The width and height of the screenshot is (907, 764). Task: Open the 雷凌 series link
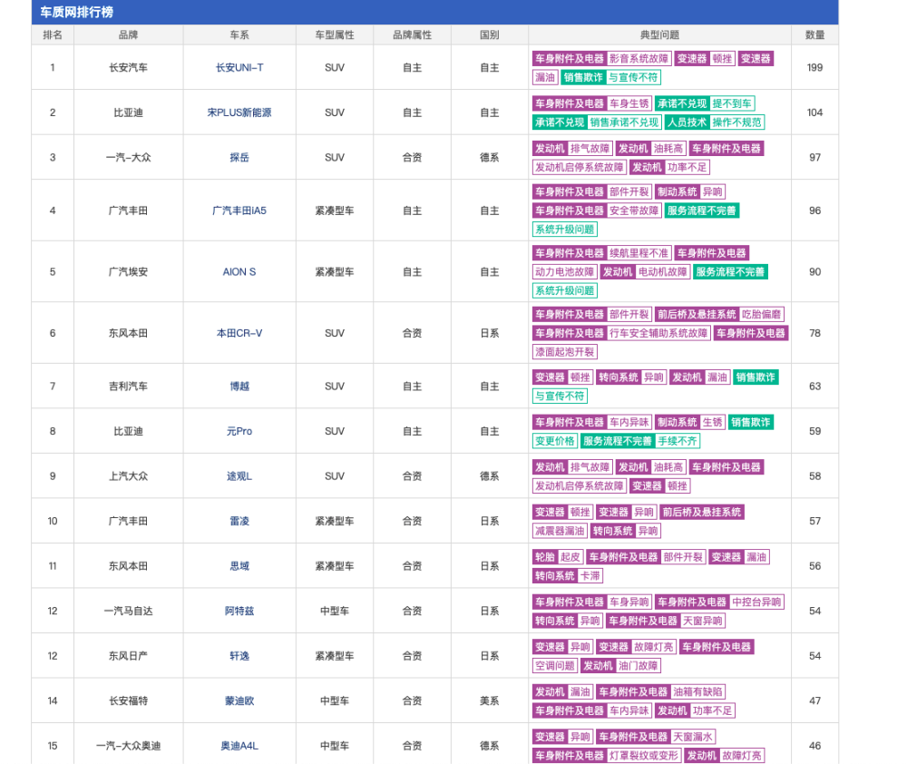click(x=239, y=522)
